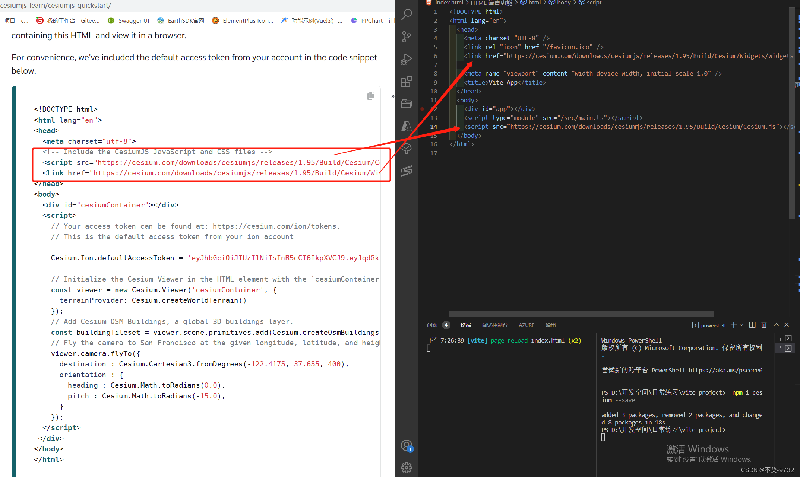Split the terminal pane
Image resolution: width=800 pixels, height=477 pixels.
[752, 325]
